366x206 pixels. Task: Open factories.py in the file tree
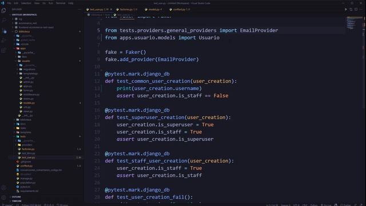tap(28, 149)
